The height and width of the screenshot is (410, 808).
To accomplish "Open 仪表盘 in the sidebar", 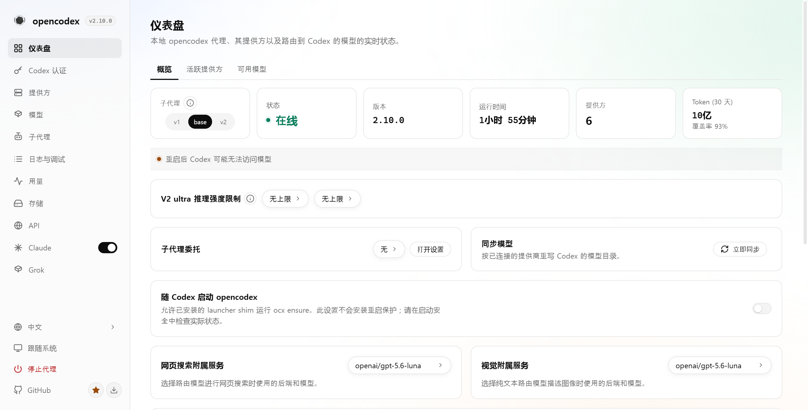I will (65, 48).
